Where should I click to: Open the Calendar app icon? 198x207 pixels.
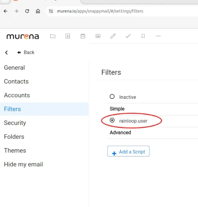coord(83,36)
